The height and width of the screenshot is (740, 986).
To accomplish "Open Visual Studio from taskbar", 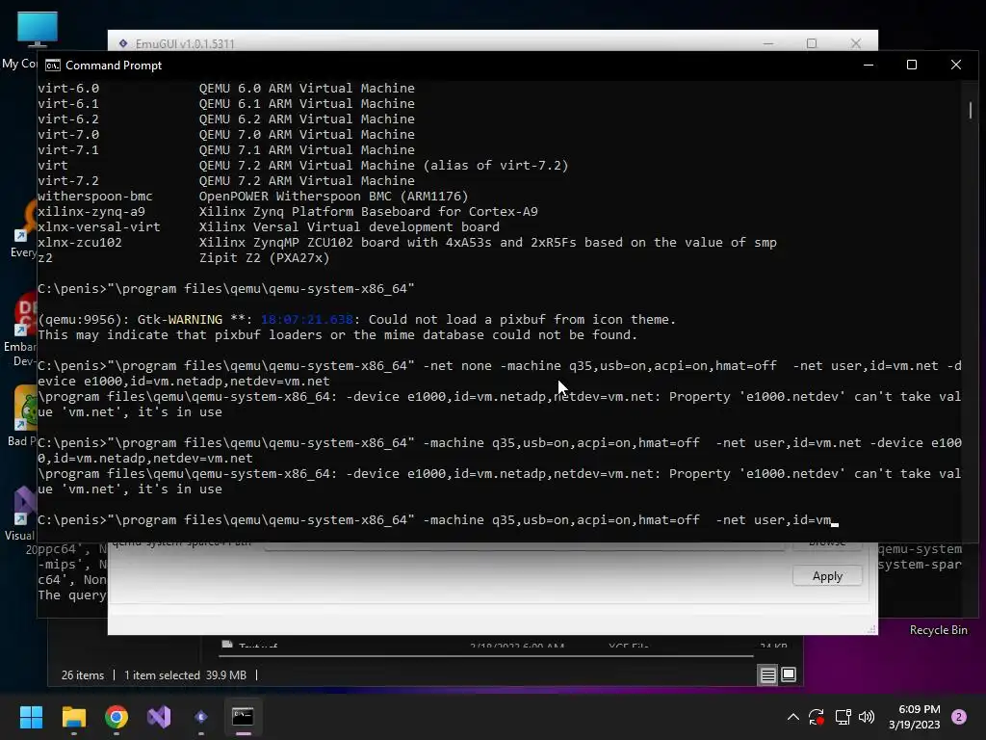I will click(x=159, y=717).
